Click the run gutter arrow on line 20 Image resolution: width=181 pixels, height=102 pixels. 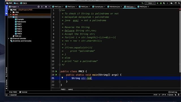point(56,75)
